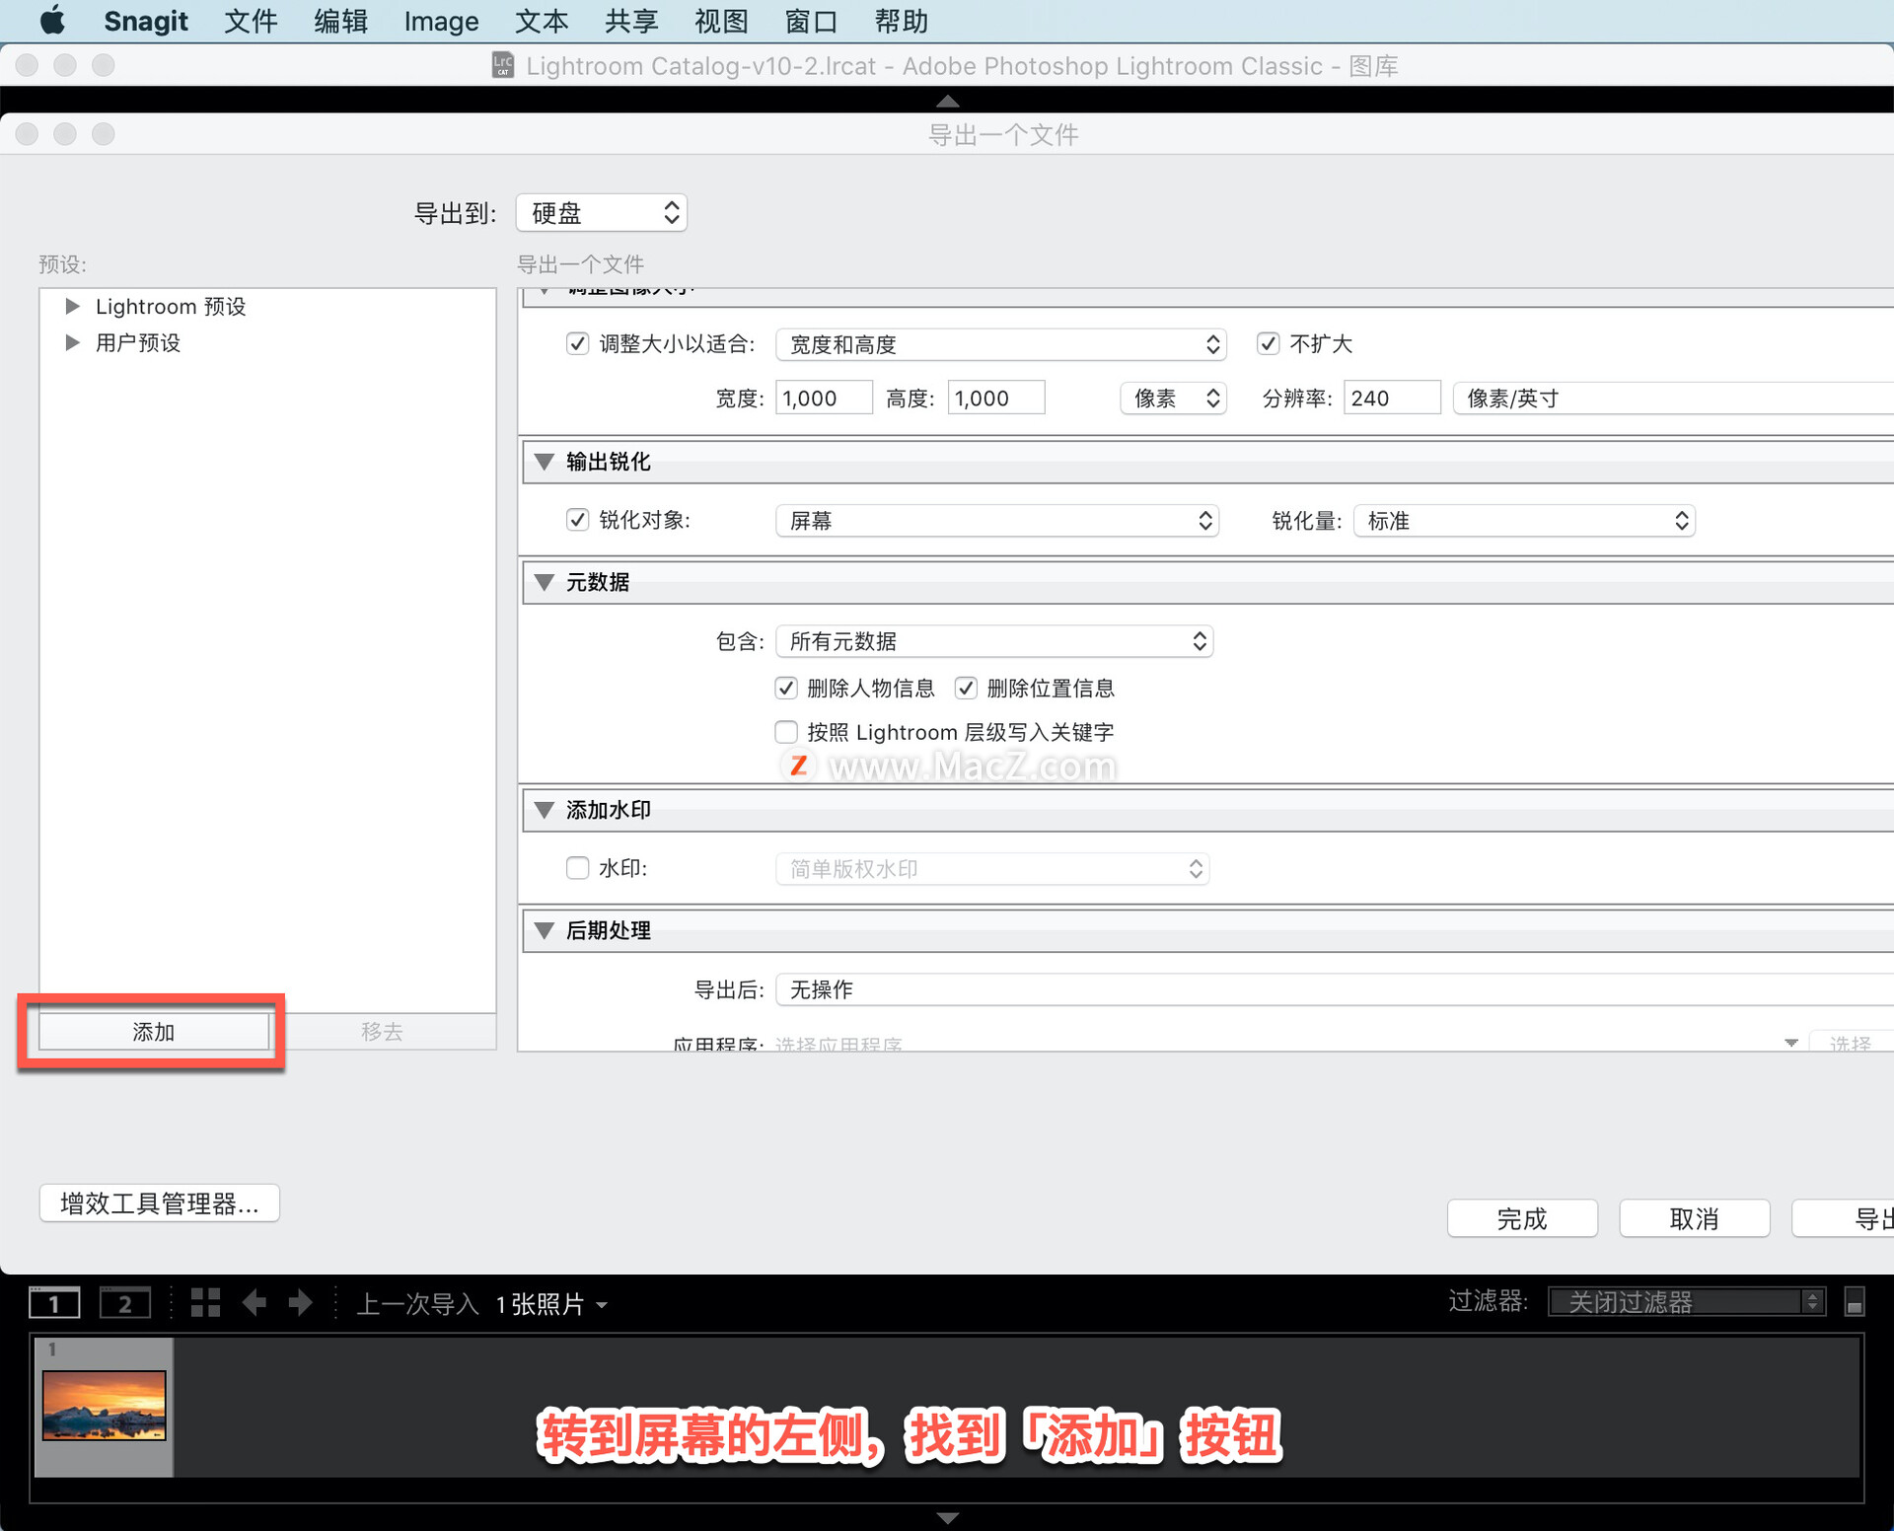The height and width of the screenshot is (1531, 1894).
Task: Click the 导出 button
Action: tap(1844, 1218)
